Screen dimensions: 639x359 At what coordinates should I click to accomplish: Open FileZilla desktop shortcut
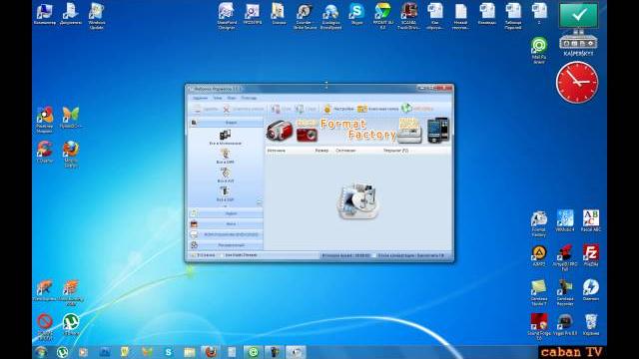pos(591,256)
